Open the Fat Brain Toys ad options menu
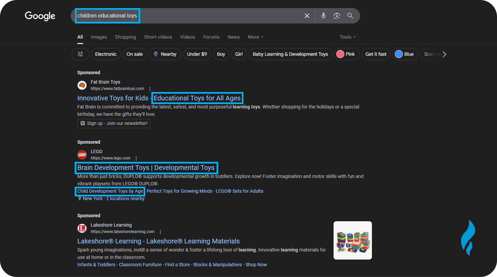 click(x=150, y=89)
